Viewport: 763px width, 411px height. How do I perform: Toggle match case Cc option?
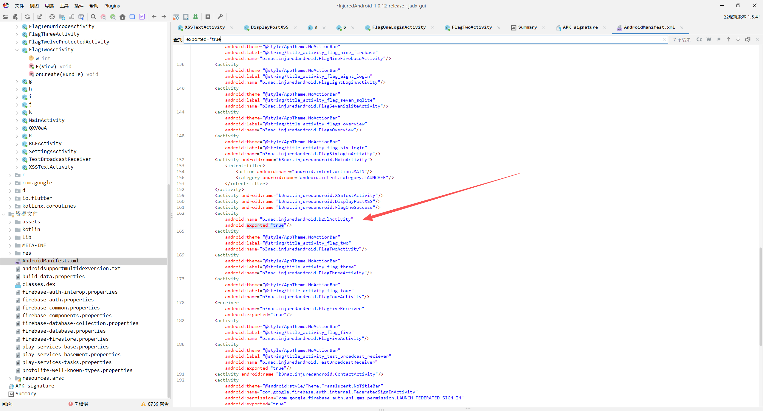tap(699, 39)
